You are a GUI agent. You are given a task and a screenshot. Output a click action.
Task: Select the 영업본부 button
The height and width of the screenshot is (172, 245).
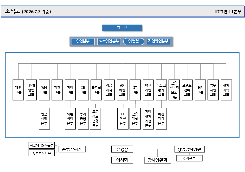click(83, 41)
